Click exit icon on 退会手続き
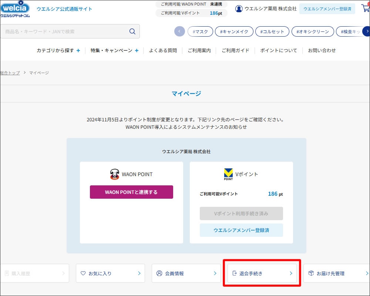Screen dimensions: 370x296 [234, 273]
